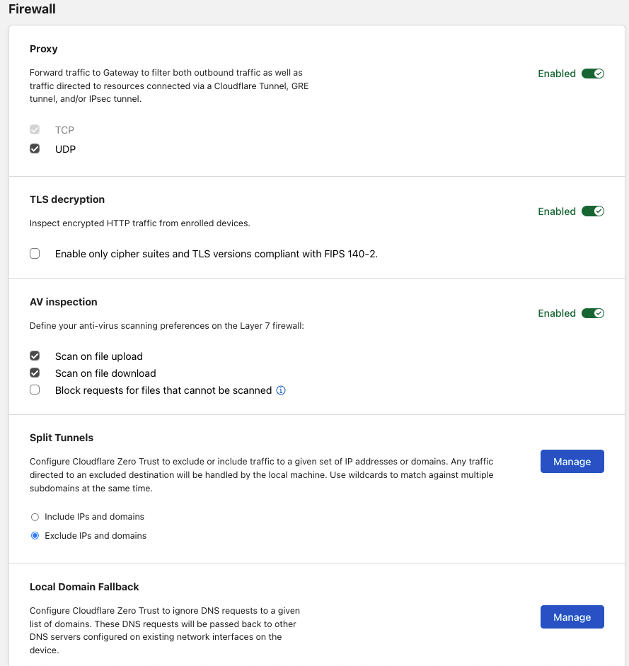
Task: Turn off the TLS decryption toggle
Action: coord(593,211)
